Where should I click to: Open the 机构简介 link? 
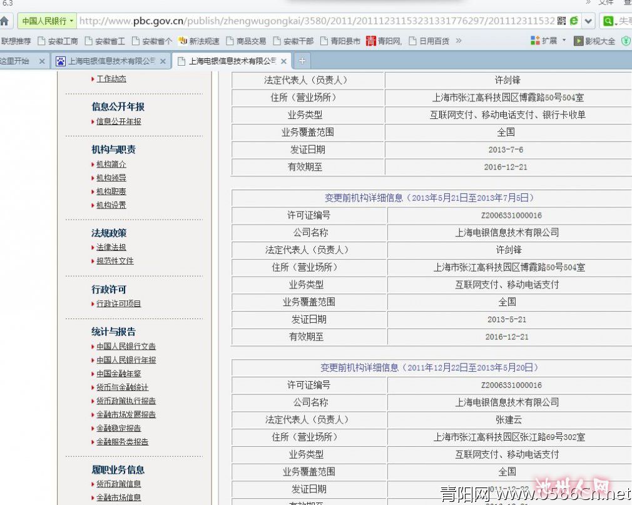tap(111, 164)
